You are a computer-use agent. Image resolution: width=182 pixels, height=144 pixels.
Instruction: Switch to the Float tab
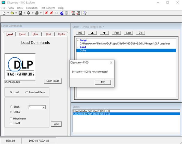click(48, 34)
